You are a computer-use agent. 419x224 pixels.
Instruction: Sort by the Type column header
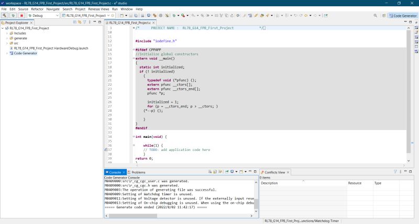tap(386, 183)
